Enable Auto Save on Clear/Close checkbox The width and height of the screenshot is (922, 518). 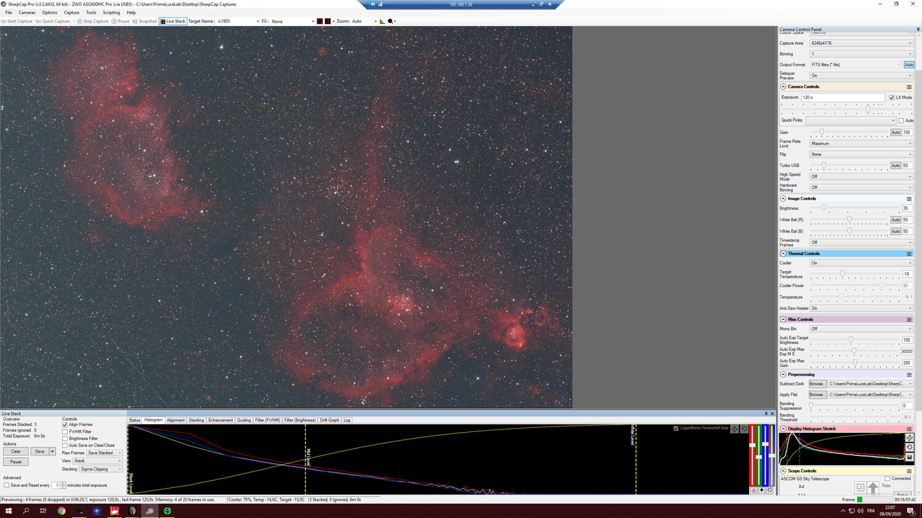tap(65, 445)
